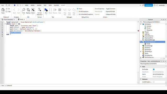Switch to the HOME ribbon tab
167x94 pixels.
[x=27, y=5]
